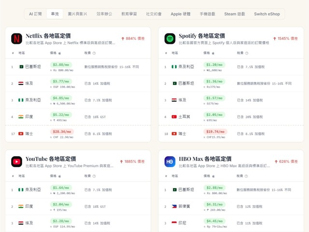The width and height of the screenshot is (309, 232).
Task: Click India flag in YouTube 印度 row
Action: 21,206
